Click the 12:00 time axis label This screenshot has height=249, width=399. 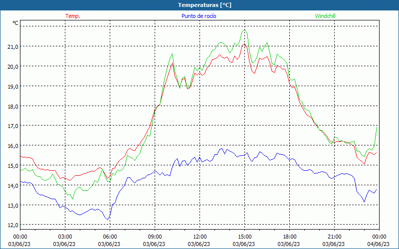point(200,237)
